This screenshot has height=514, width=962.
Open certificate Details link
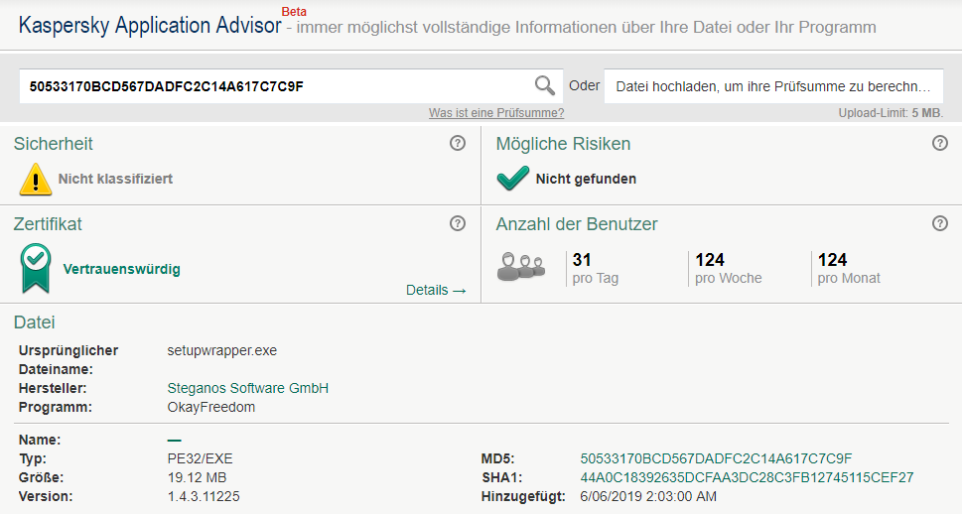pos(436,290)
